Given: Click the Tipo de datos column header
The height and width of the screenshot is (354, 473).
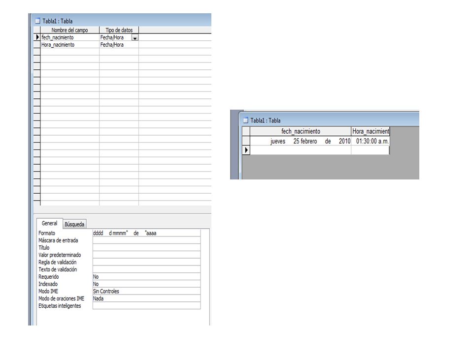Looking at the screenshot, I should [119, 30].
